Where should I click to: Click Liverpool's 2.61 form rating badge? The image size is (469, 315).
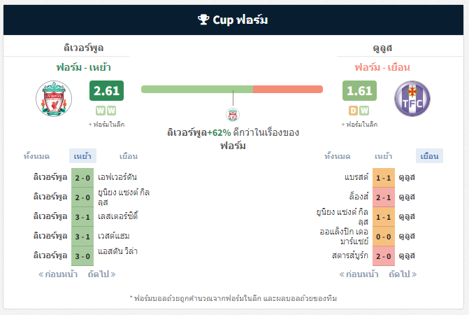click(106, 90)
